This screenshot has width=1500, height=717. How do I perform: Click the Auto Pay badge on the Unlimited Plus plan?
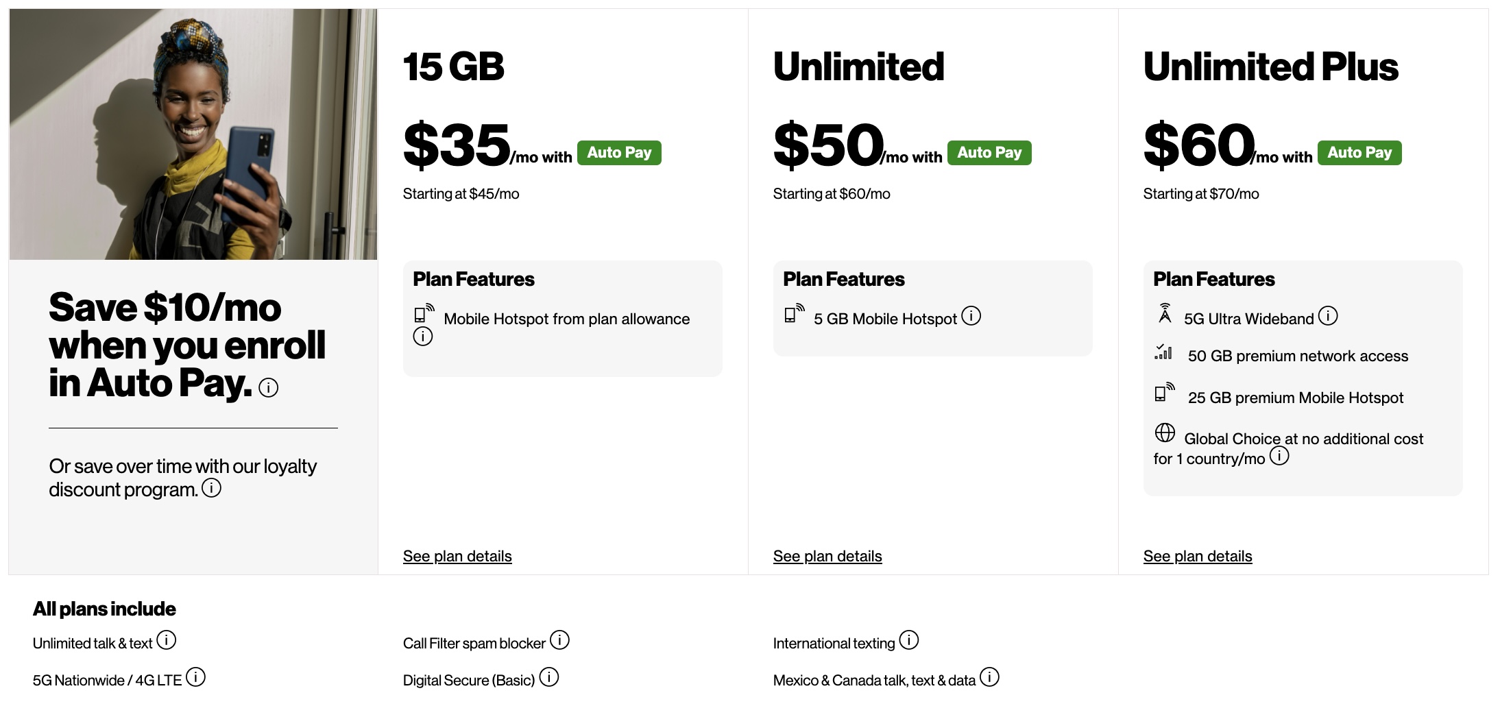click(1358, 153)
